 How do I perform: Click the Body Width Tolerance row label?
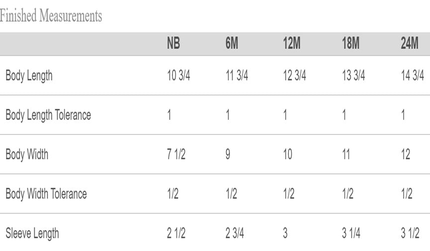(x=46, y=194)
